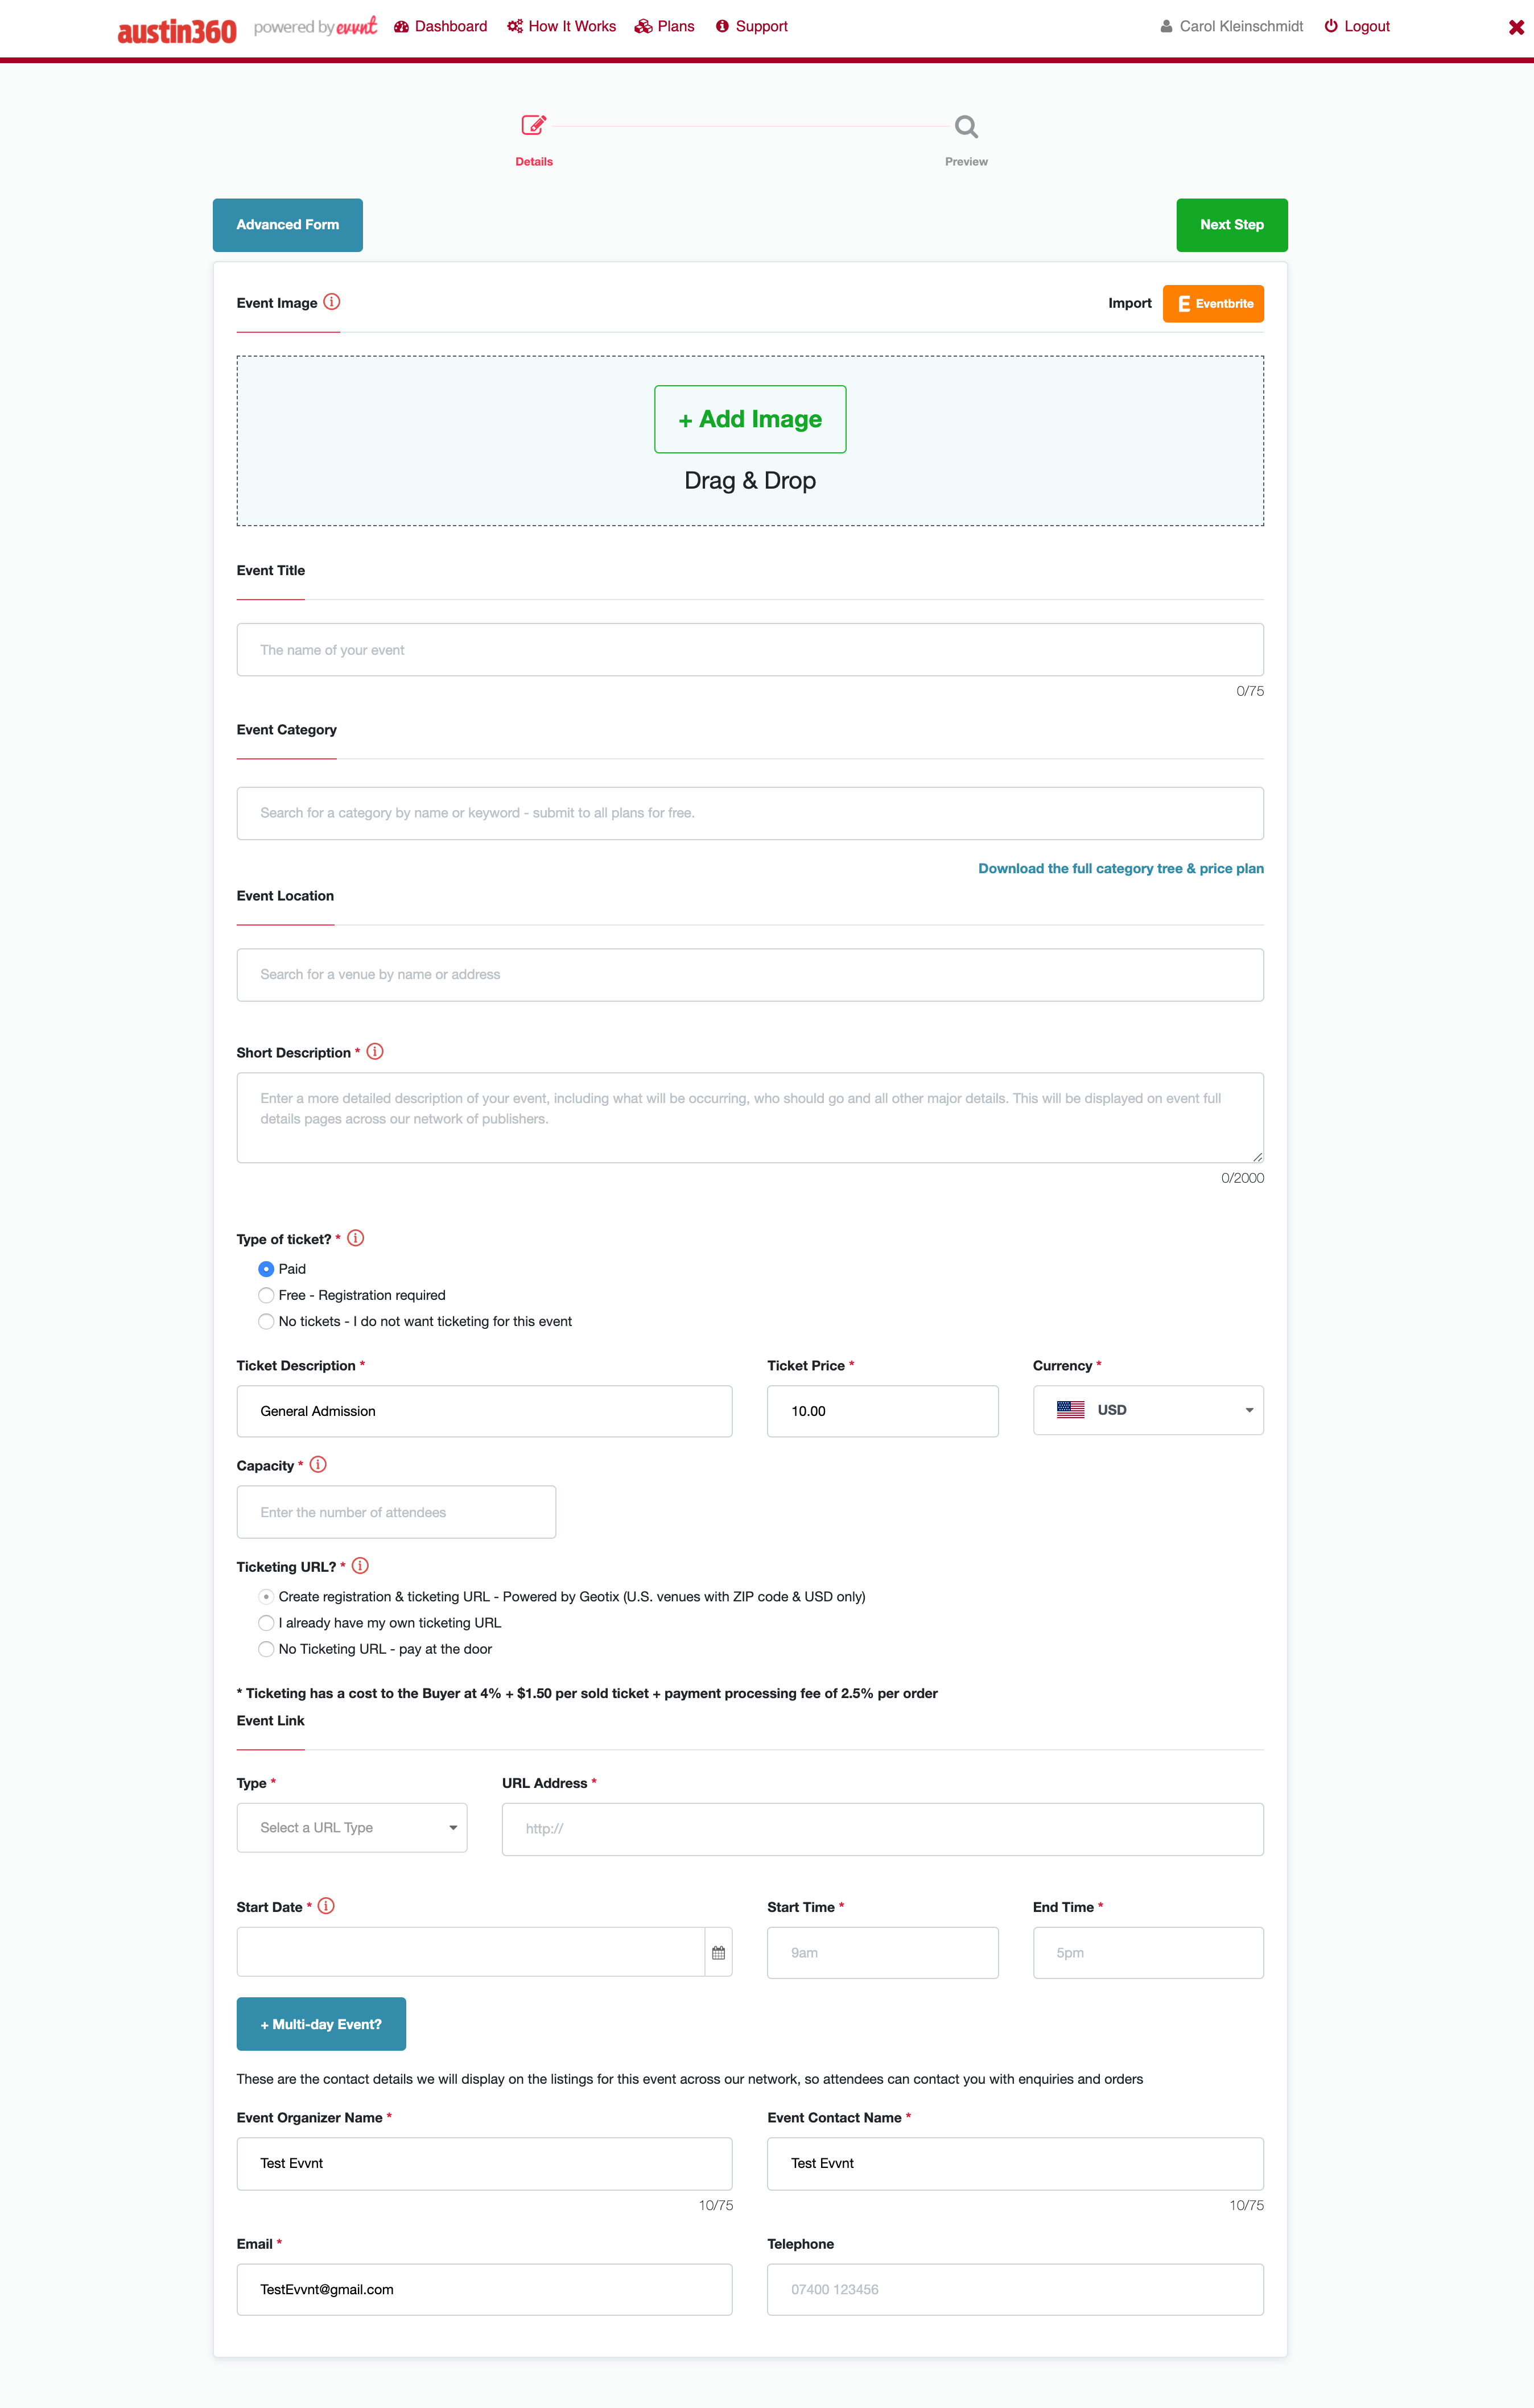Viewport: 1534px width, 2408px height.
Task: Click the Eventbrite import button
Action: (1213, 304)
